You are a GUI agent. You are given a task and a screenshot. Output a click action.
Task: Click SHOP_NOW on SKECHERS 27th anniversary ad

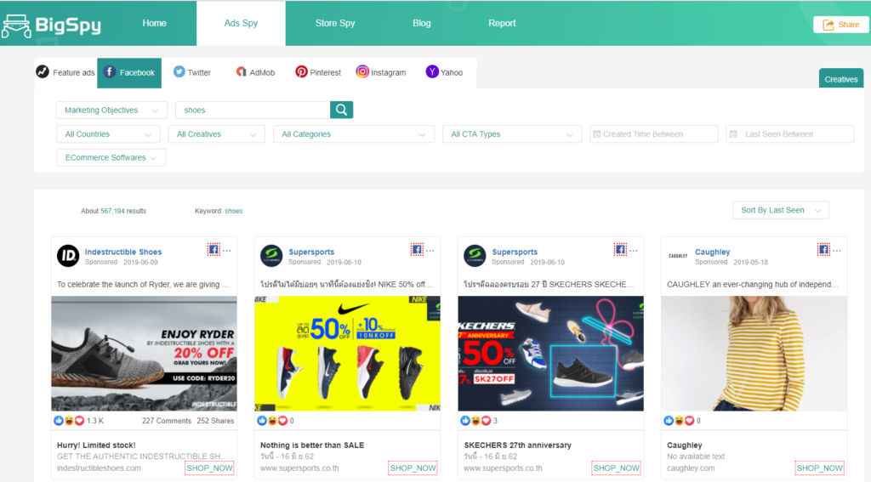pyautogui.click(x=616, y=468)
